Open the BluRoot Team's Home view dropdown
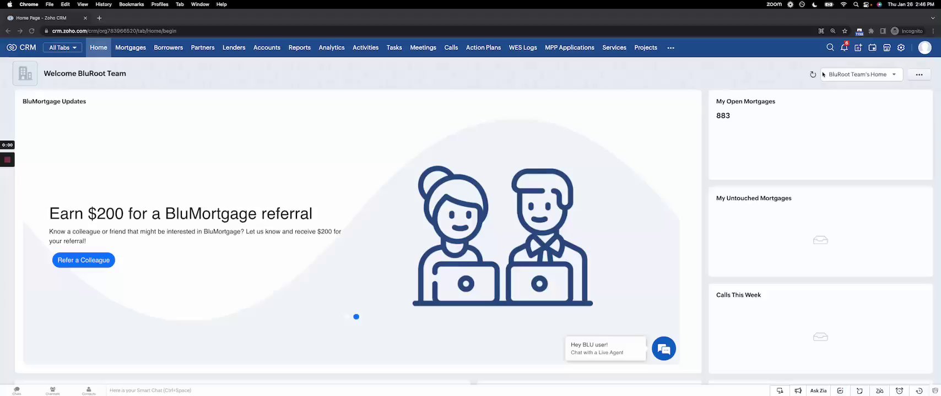Image resolution: width=941 pixels, height=396 pixels. pyautogui.click(x=862, y=74)
